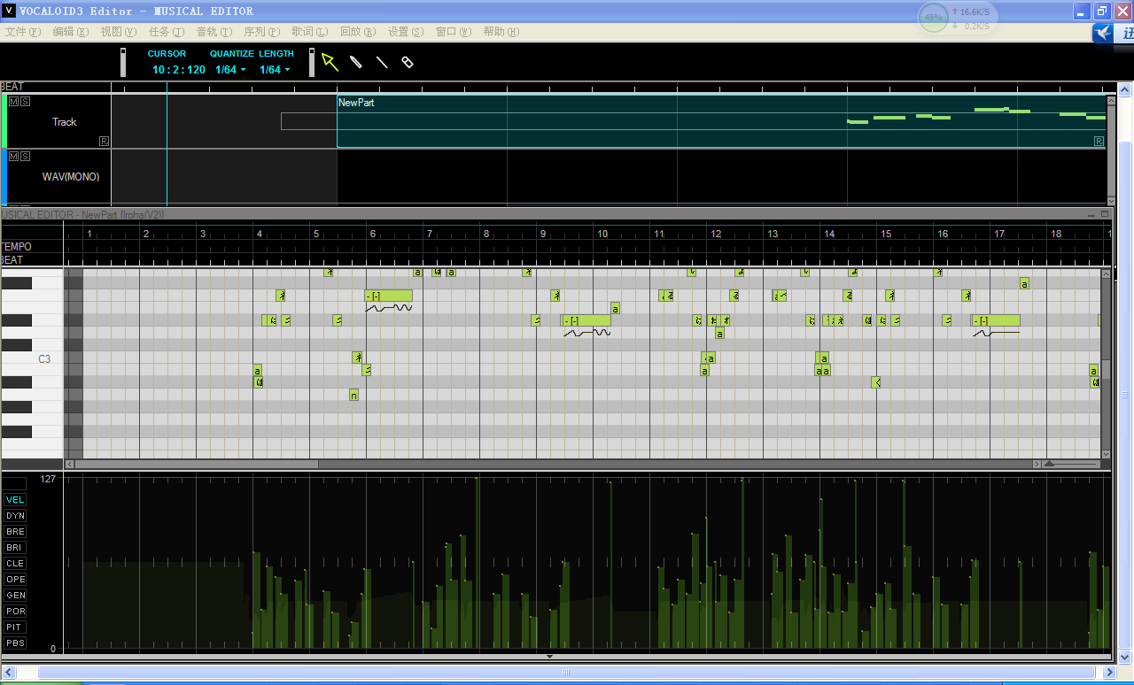The height and width of the screenshot is (685, 1134).
Task: Select the eraser tool
Action: pyautogui.click(x=408, y=62)
